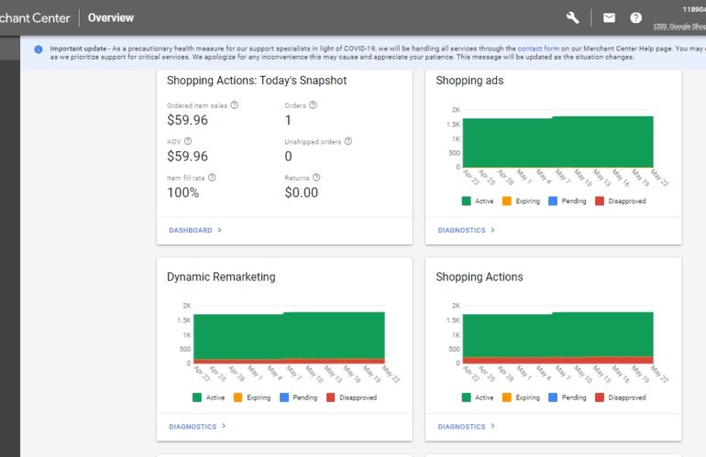Click green Active legend swatch in Shopping ads
This screenshot has height=457, width=706.
click(467, 201)
